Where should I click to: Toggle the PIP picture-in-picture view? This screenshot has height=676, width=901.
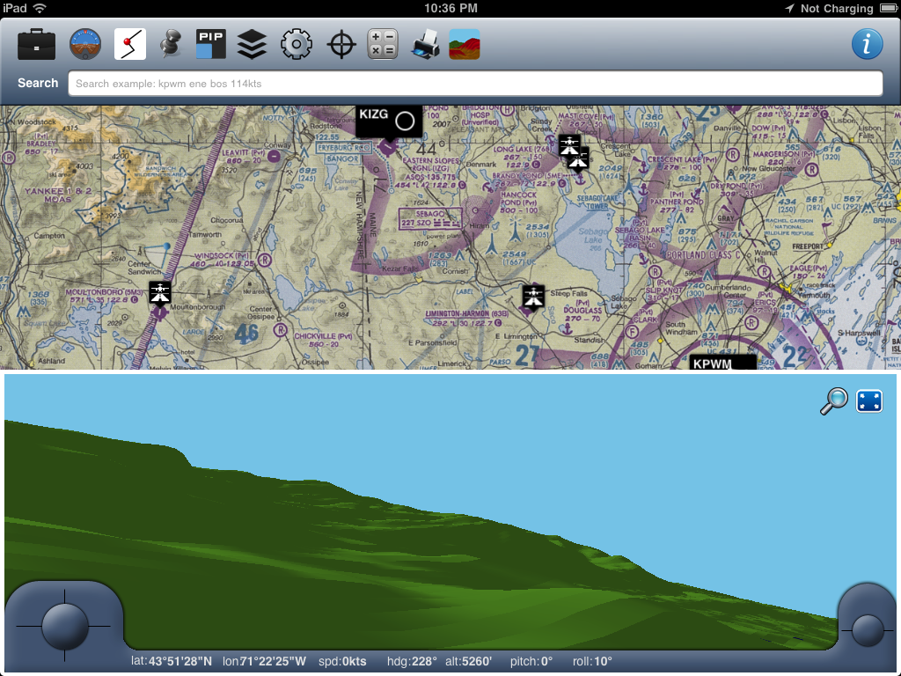tap(211, 44)
